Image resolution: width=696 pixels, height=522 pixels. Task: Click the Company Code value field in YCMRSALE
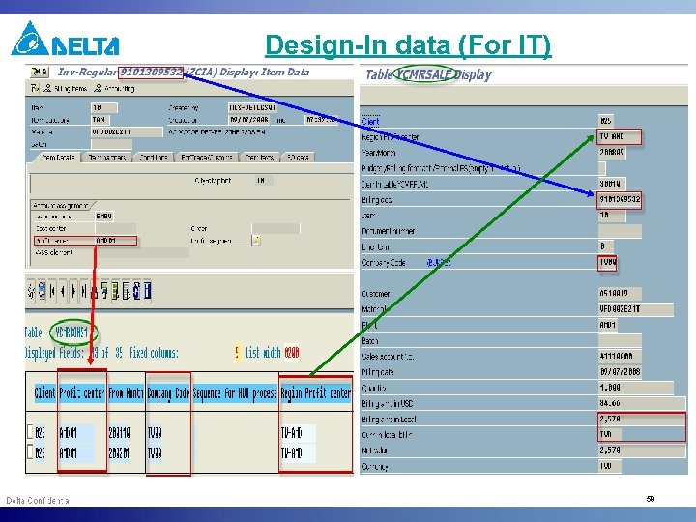608,262
